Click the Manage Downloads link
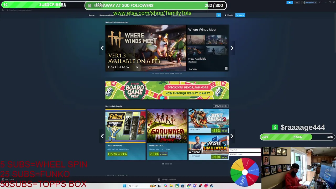The image size is (336, 189). point(169,180)
